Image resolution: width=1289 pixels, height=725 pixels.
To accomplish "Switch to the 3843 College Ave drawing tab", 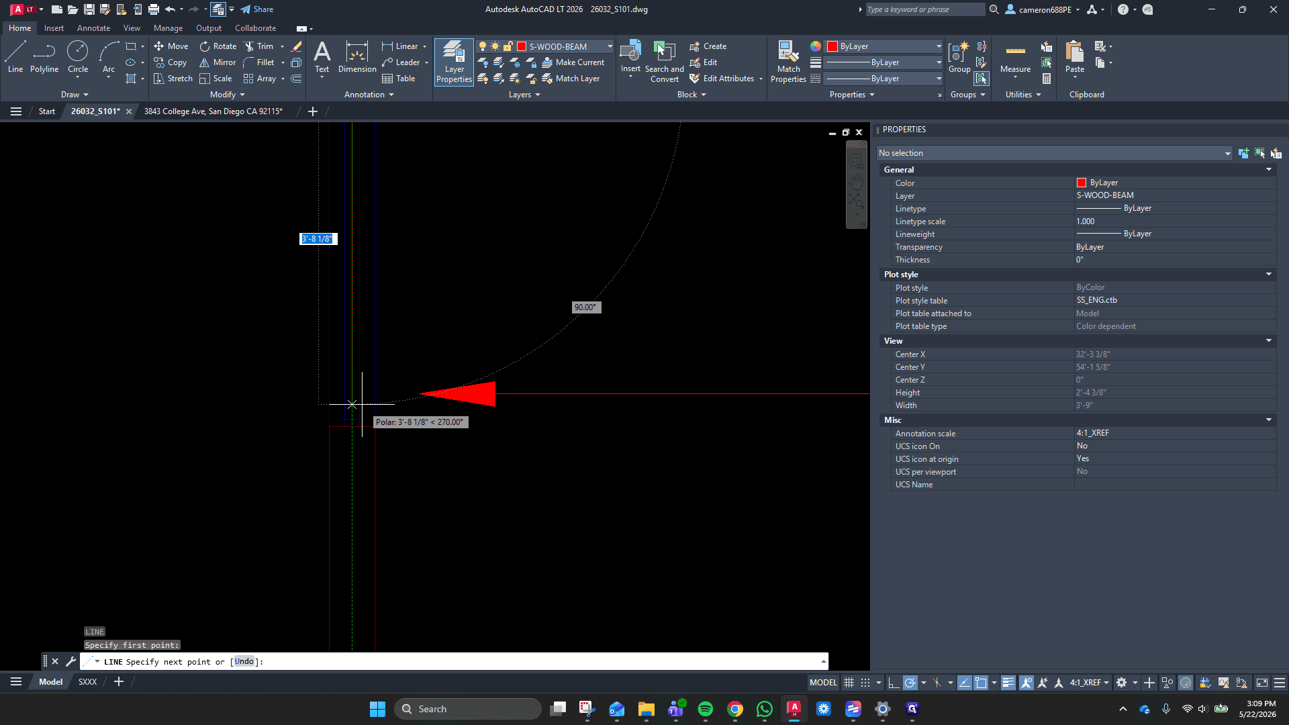I will 213,111.
